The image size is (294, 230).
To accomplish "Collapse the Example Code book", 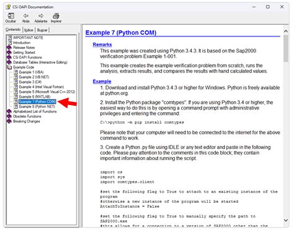I will (x=24, y=67).
